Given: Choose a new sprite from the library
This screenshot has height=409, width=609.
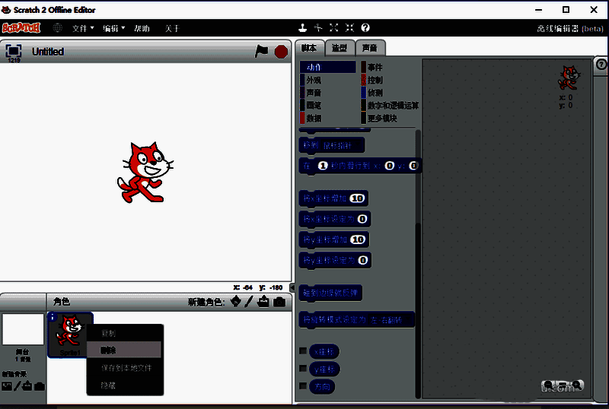Looking at the screenshot, I should coord(235,302).
